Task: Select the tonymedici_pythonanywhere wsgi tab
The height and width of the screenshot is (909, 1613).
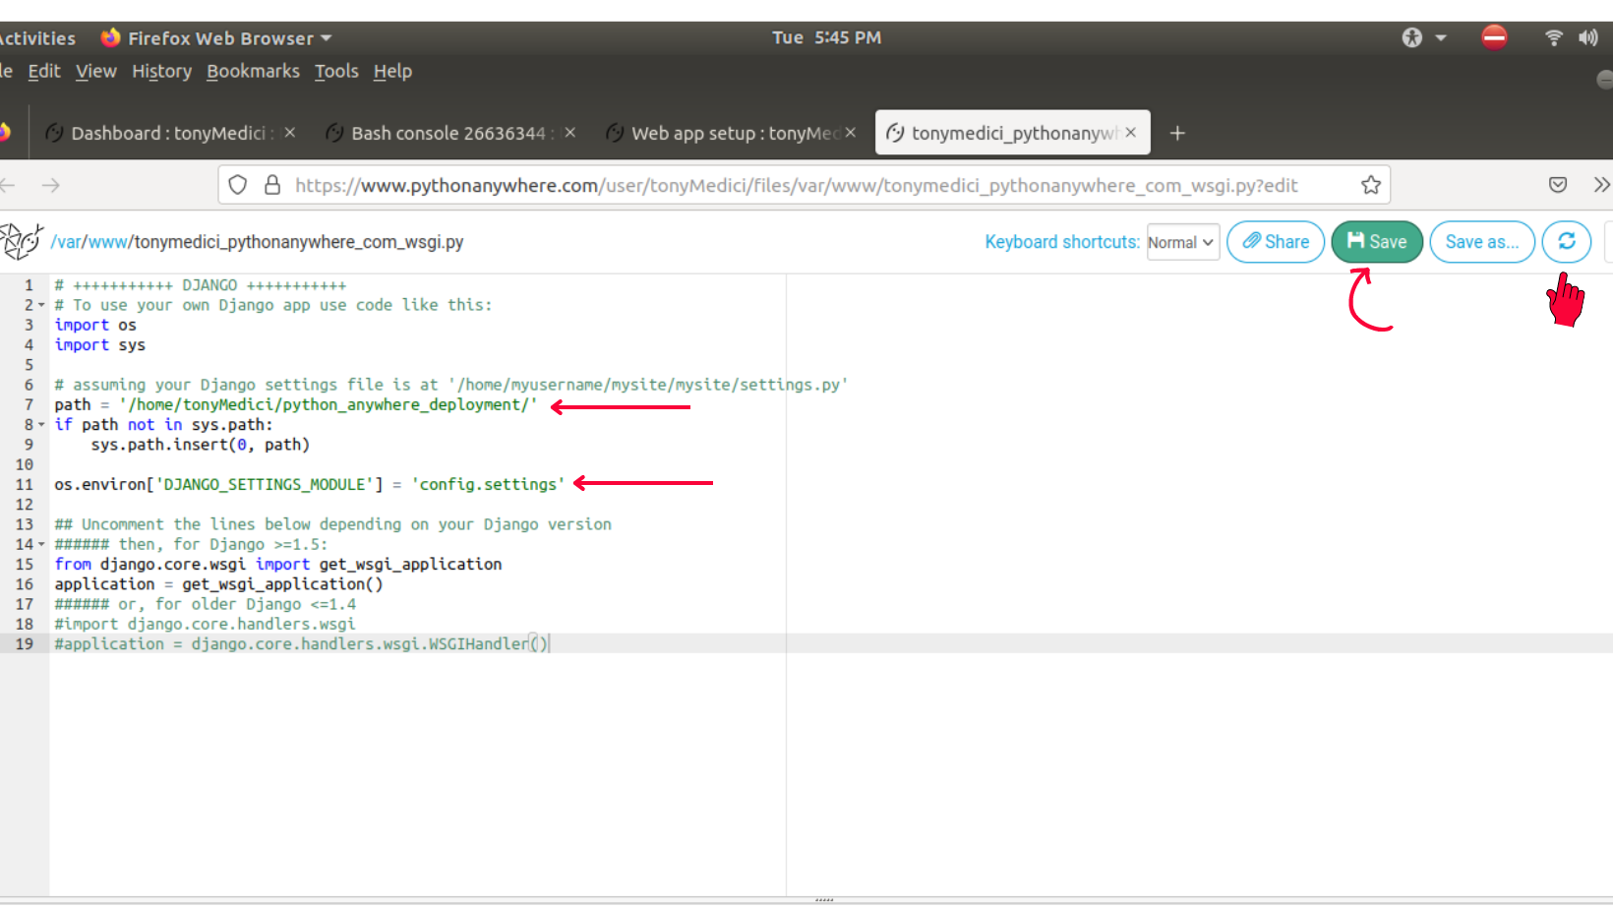Action: [x=1011, y=133]
